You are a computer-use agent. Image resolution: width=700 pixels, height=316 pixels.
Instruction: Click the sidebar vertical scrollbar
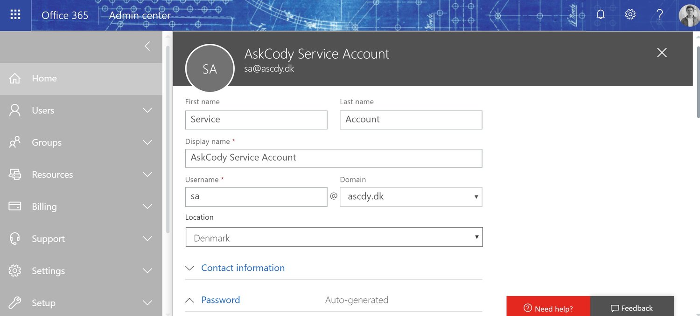click(x=168, y=140)
